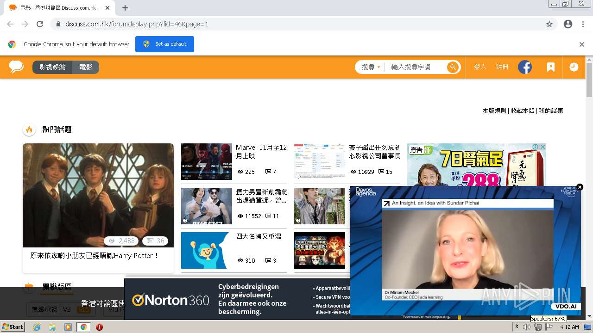Click the AdChoices icon on the ad banner

click(535, 147)
